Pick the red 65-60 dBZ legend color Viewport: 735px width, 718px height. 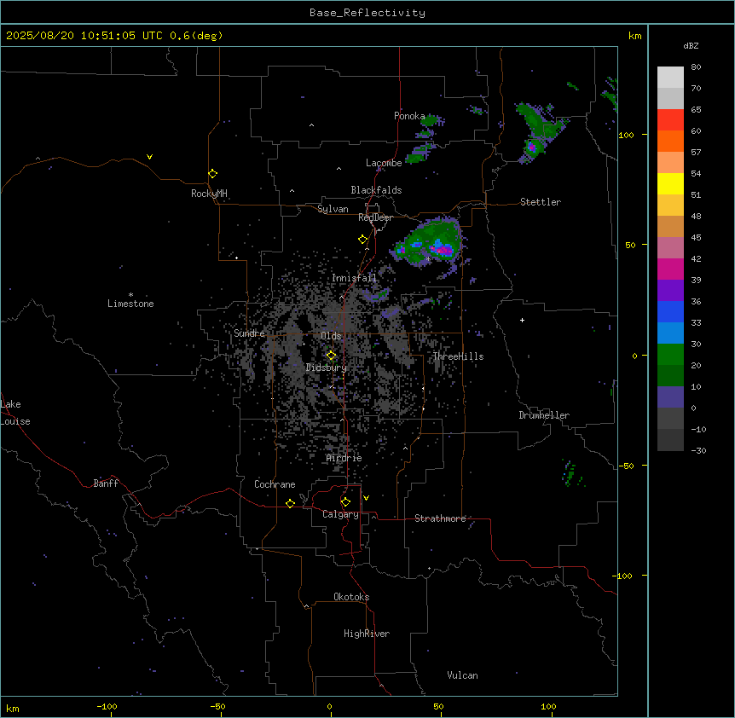point(670,120)
